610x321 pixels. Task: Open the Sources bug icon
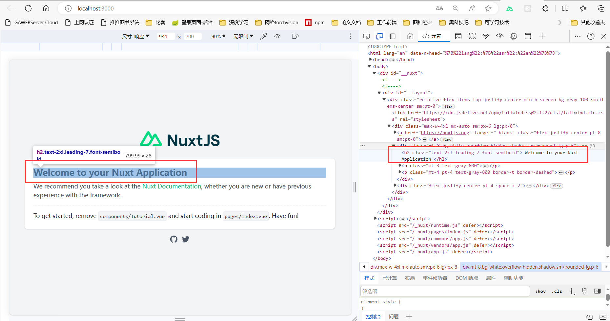472,36
